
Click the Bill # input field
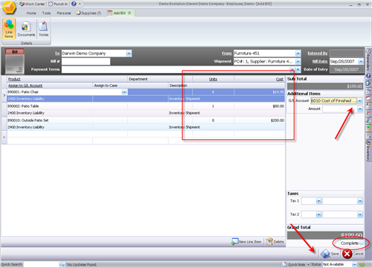[86, 61]
